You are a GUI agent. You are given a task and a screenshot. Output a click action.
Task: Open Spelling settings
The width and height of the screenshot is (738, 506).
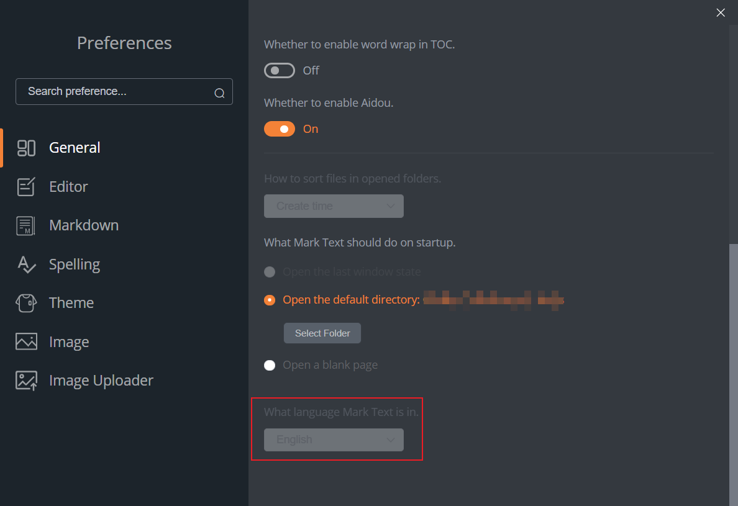coord(124,264)
